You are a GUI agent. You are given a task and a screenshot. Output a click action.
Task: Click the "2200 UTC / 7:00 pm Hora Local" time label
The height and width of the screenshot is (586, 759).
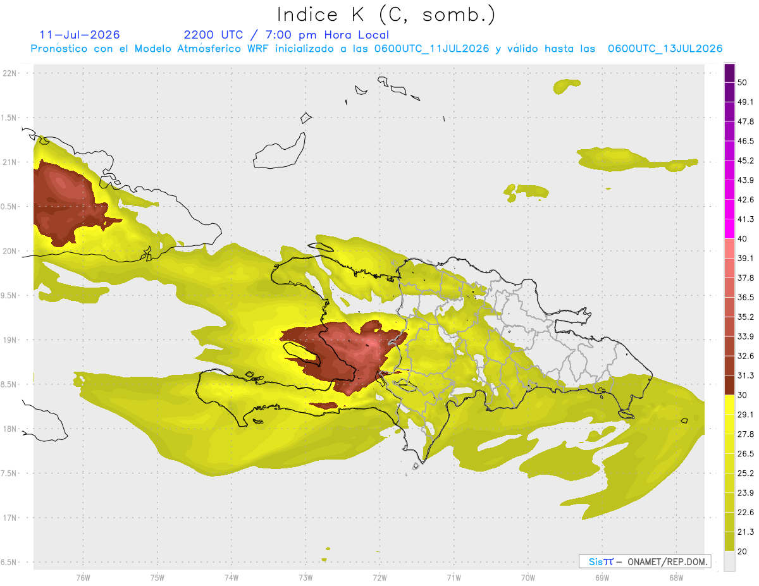(287, 35)
